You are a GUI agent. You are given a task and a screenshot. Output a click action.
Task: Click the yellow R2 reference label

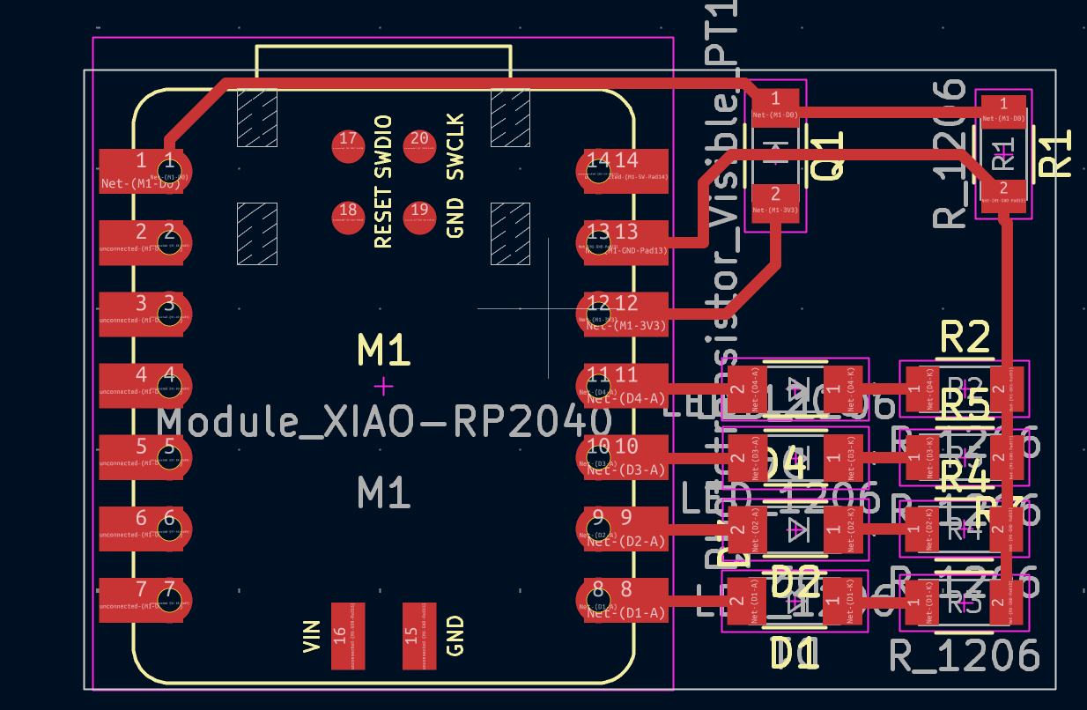pos(965,337)
